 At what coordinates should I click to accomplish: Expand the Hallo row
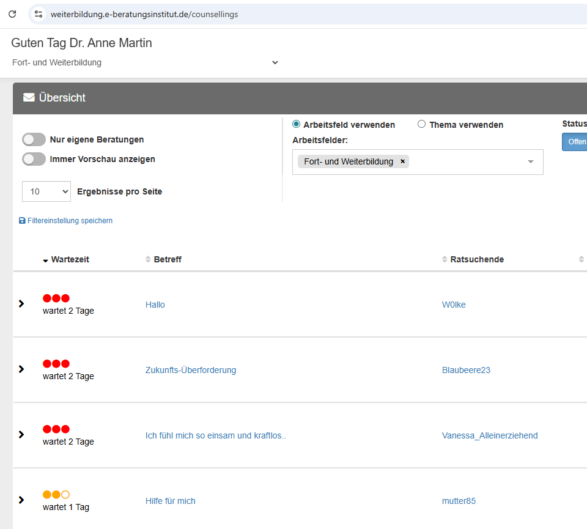click(21, 303)
